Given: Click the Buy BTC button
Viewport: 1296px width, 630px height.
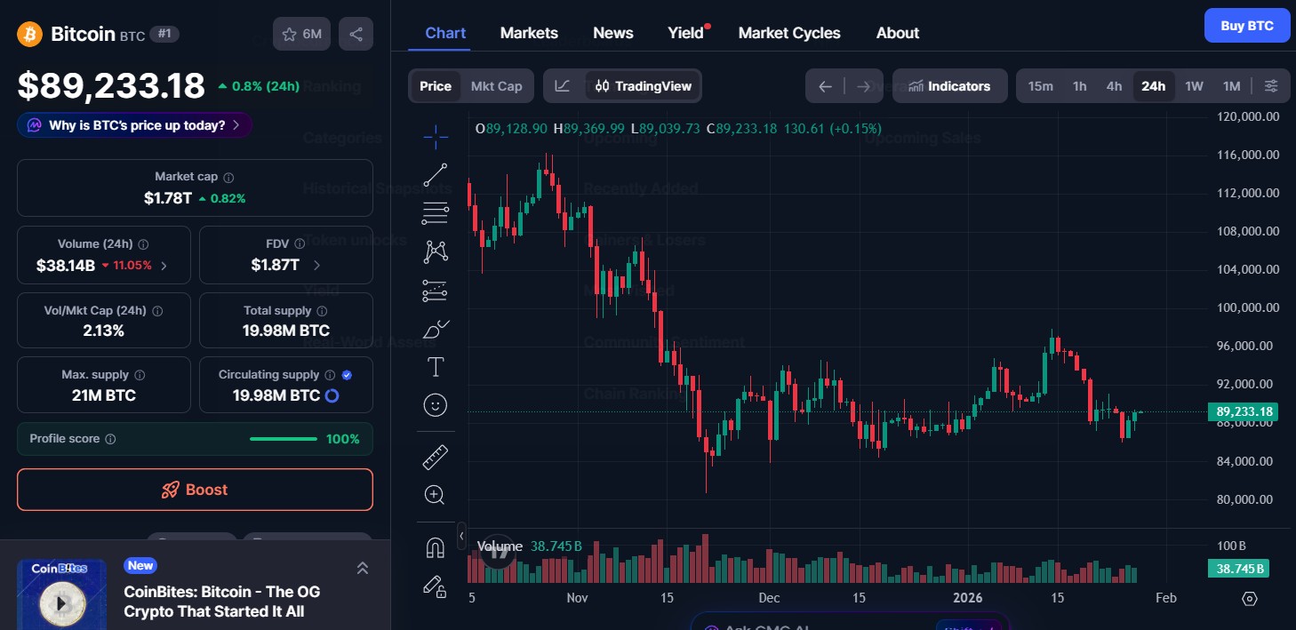Looking at the screenshot, I should tap(1246, 25).
